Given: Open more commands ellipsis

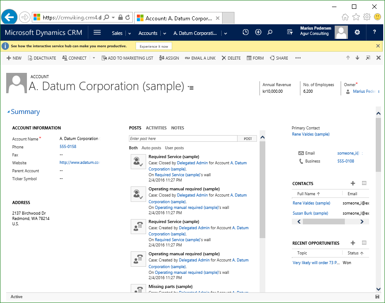Looking at the screenshot, I should 298,58.
